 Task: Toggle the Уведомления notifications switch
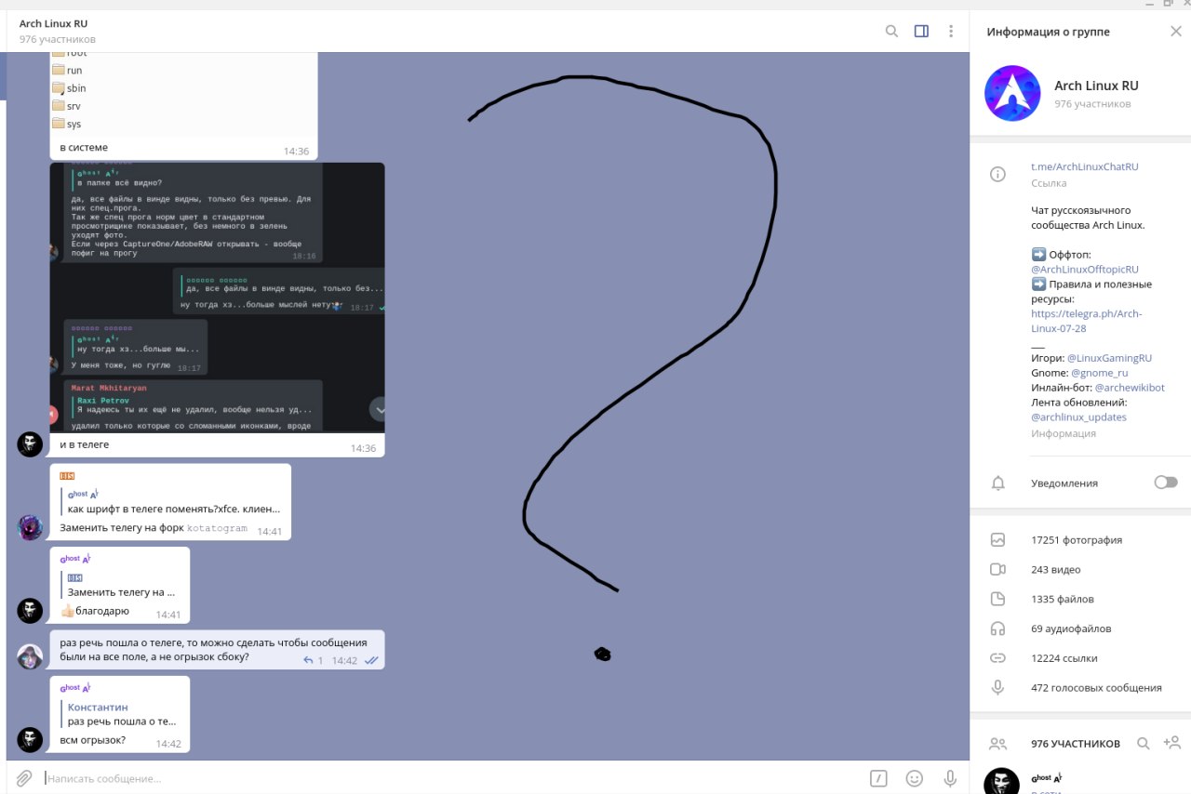tap(1165, 483)
